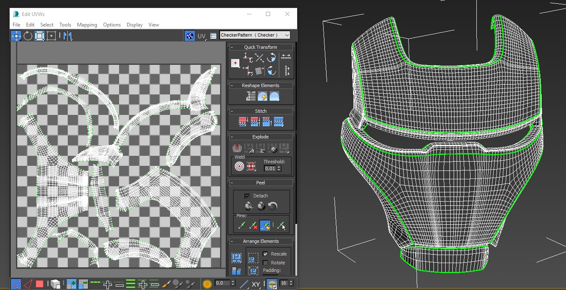Toggle Peel Mode icon
The image size is (566, 290).
coord(261,206)
